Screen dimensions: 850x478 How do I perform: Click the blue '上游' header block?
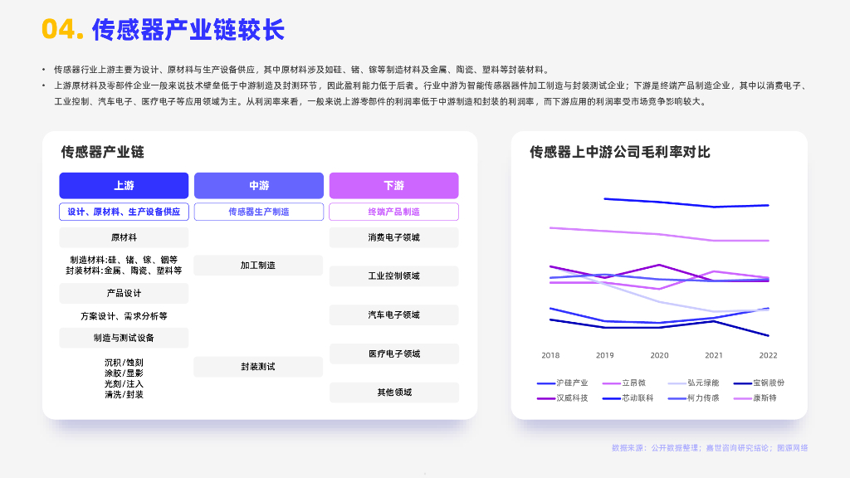[x=124, y=185]
